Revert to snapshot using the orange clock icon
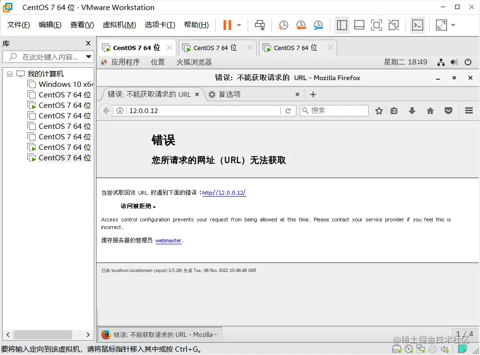The image size is (480, 355). coord(301,25)
